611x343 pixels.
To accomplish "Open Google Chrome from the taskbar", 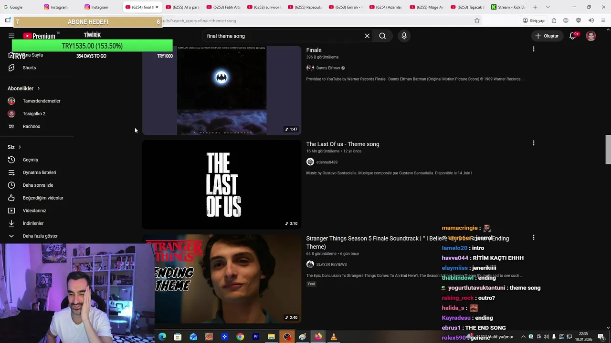I will (x=240, y=337).
